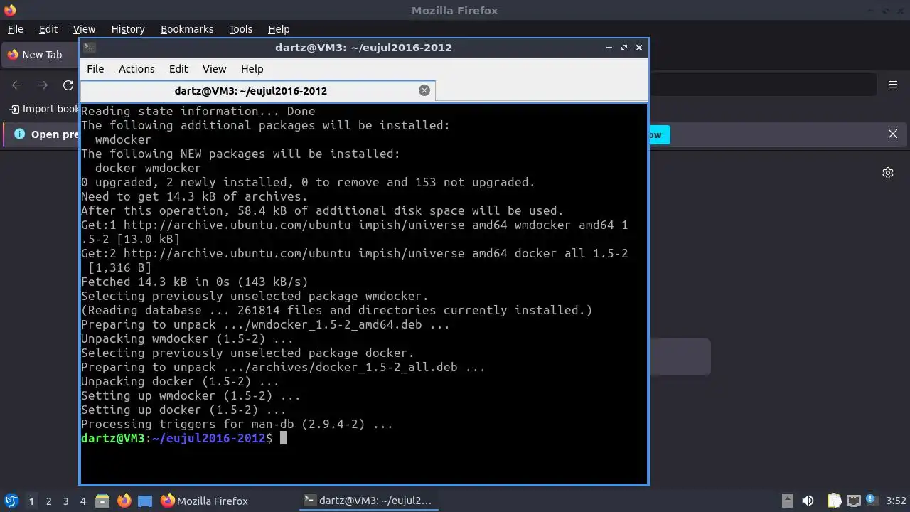Viewport: 910px width, 512px height.
Task: Launch Firefox from the quick-launch icon
Action: click(124, 501)
